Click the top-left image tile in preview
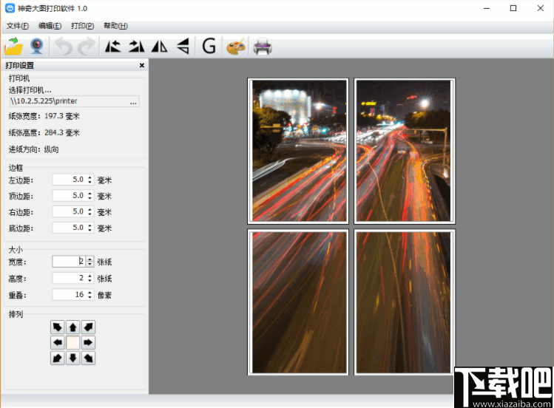 coord(299,151)
